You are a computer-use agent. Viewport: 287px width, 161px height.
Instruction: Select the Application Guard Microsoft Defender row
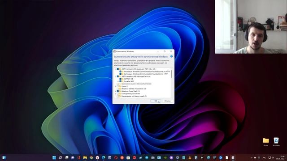click(136, 84)
